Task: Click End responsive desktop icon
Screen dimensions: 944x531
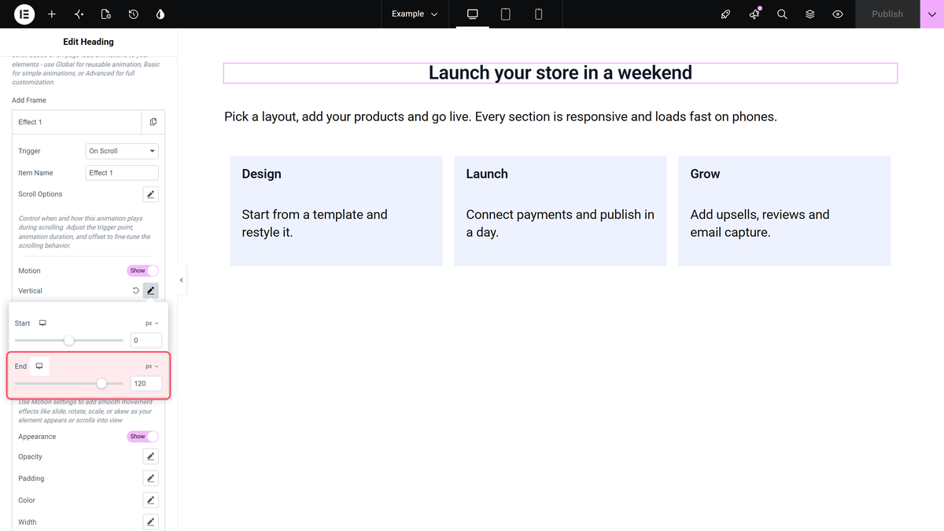Action: (39, 367)
